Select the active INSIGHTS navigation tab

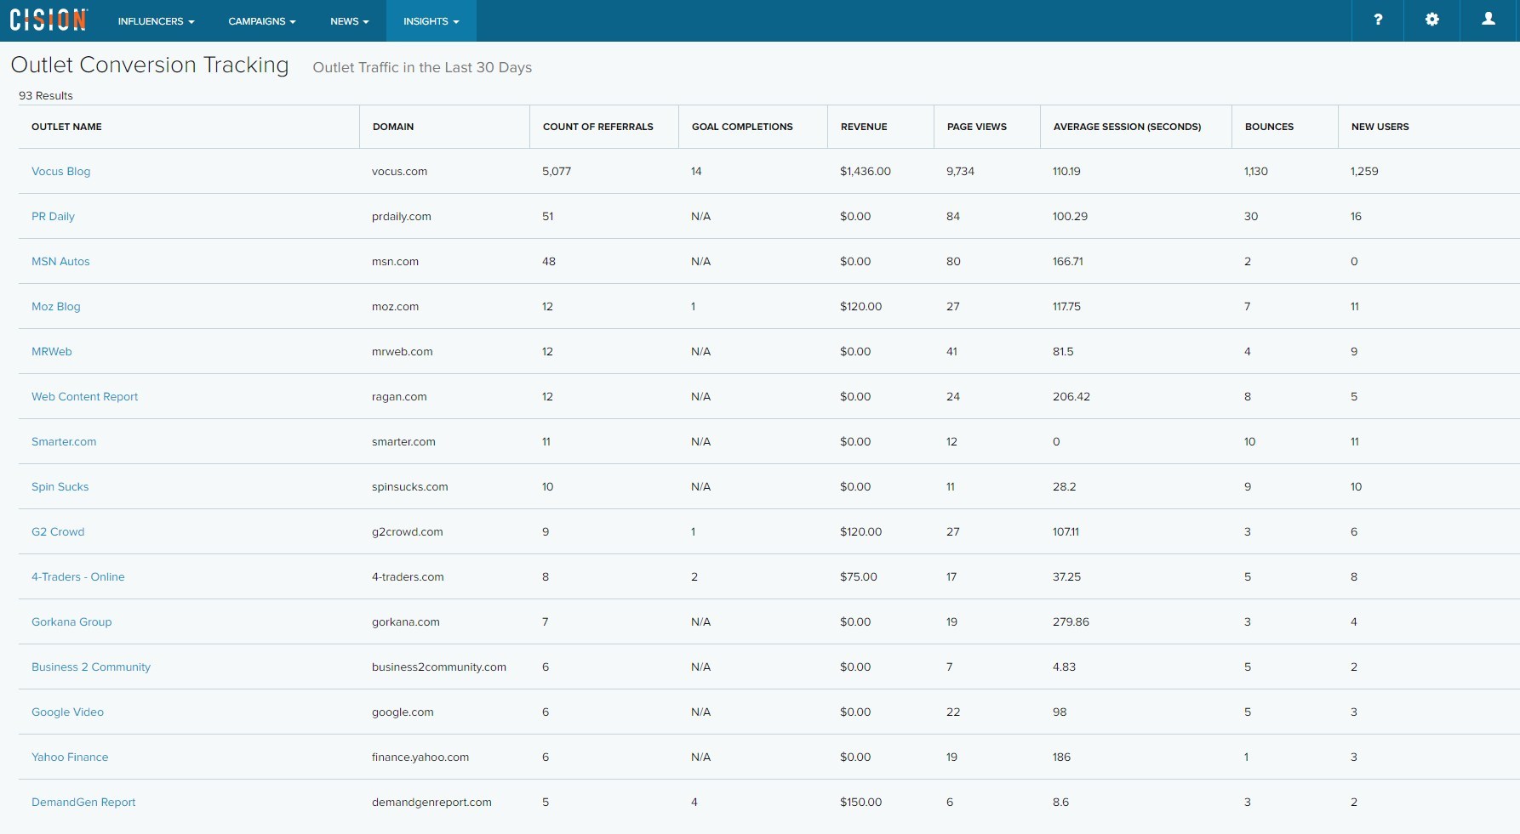(431, 21)
